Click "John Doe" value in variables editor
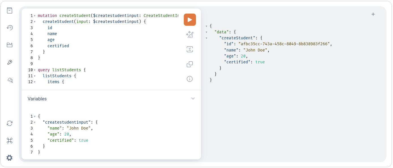This screenshot has height=168, width=393. pyautogui.click(x=79, y=128)
